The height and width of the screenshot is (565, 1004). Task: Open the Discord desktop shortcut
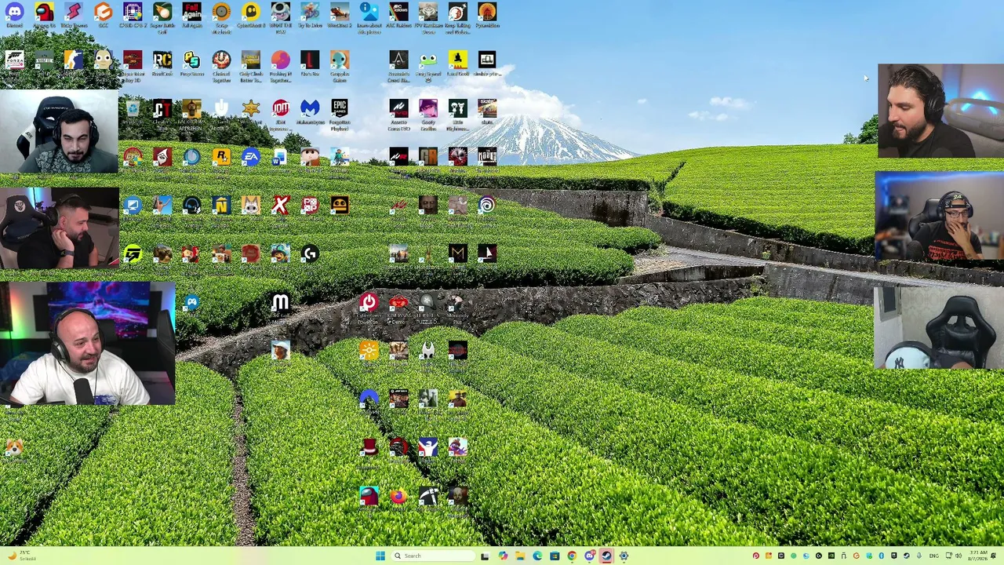point(14,16)
